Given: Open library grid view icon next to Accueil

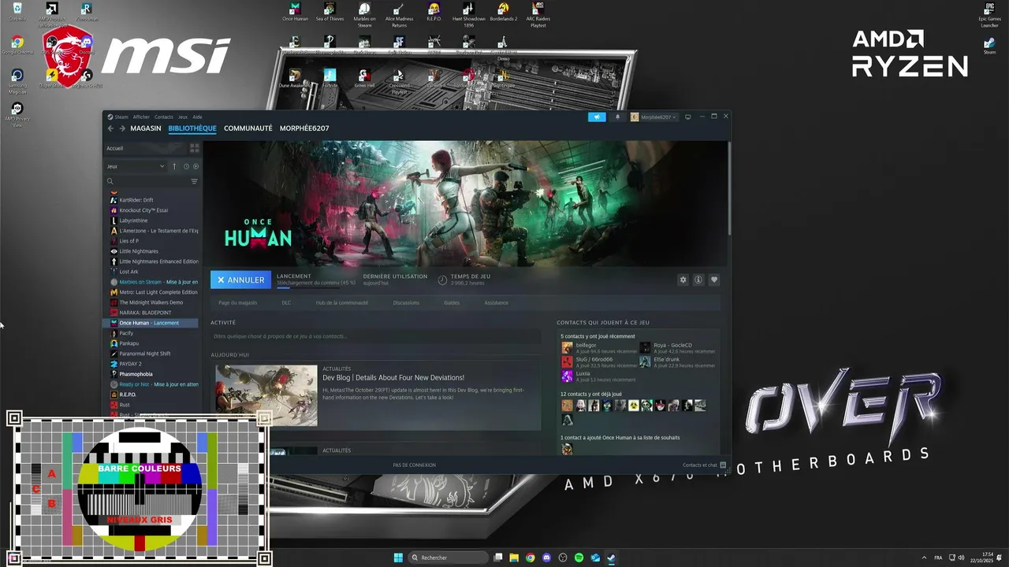Looking at the screenshot, I should (194, 148).
